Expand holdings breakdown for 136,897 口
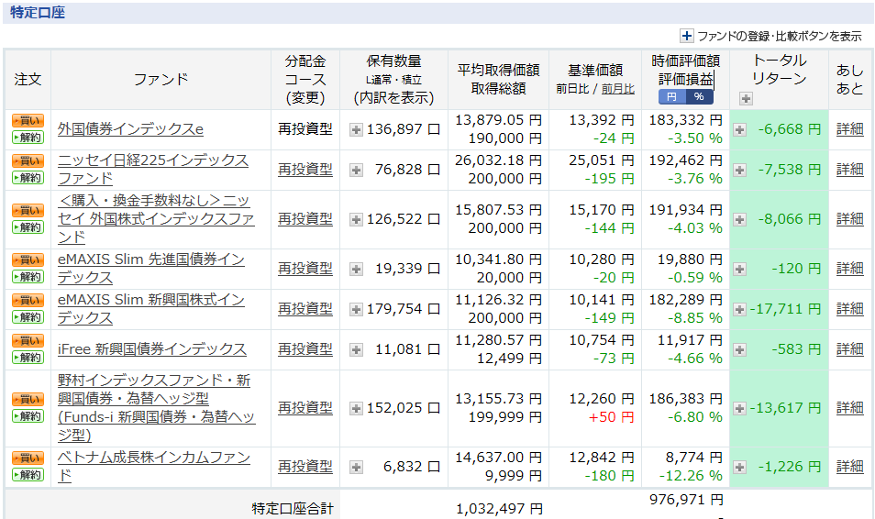This screenshot has height=519, width=875. (x=356, y=130)
